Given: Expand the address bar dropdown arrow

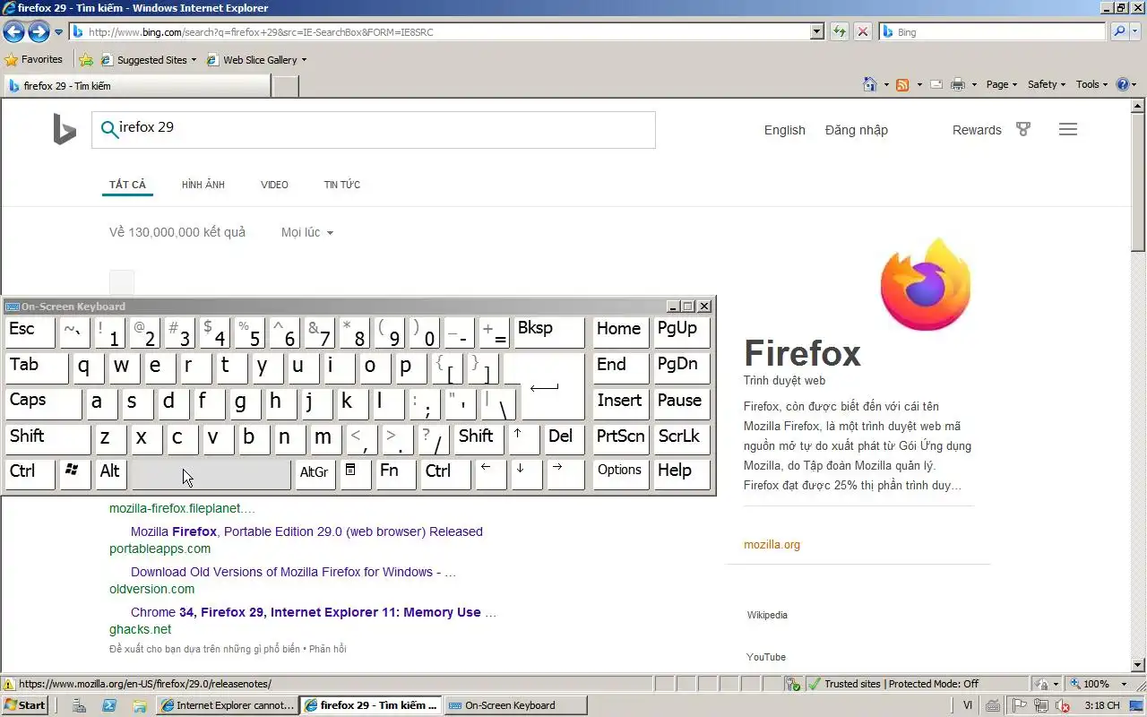Looking at the screenshot, I should pyautogui.click(x=816, y=31).
